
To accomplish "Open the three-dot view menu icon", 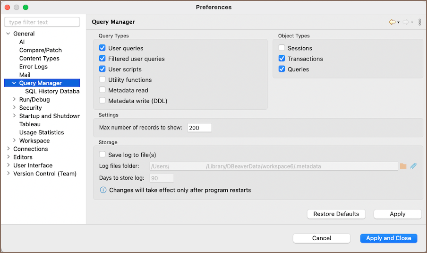I will click(419, 22).
